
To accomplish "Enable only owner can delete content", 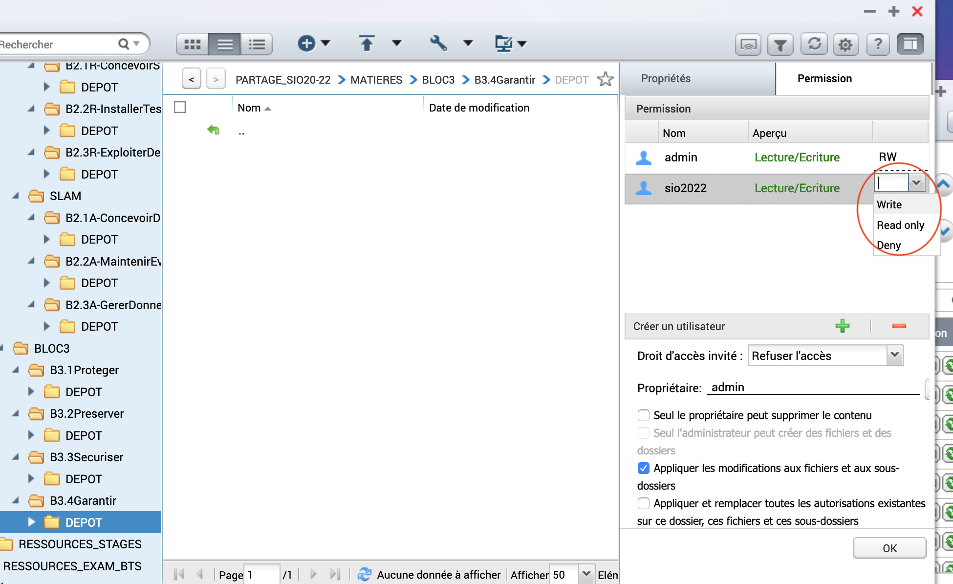I will 644,415.
